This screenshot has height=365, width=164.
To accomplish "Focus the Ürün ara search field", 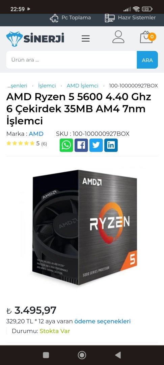I will click(72, 60).
